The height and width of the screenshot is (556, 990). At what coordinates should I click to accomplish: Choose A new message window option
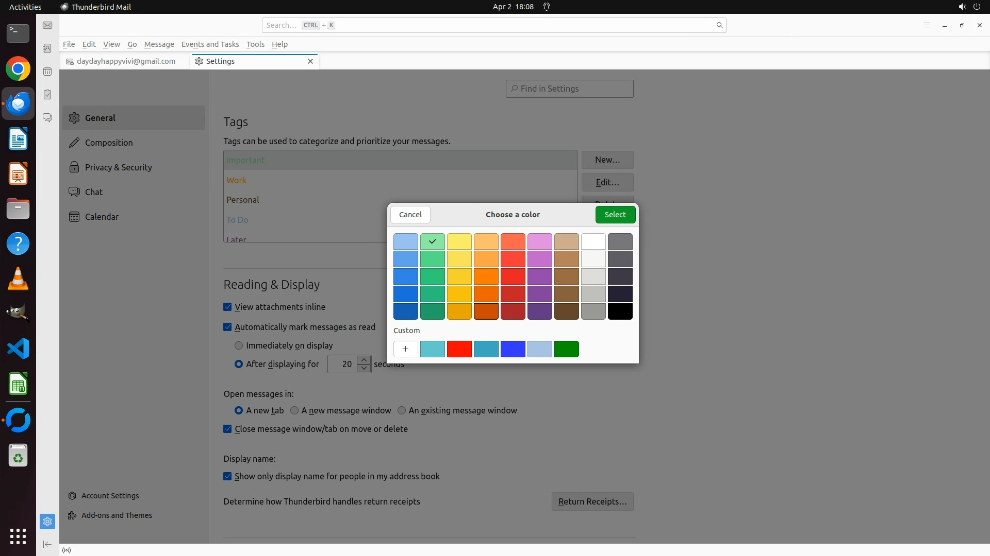294,410
